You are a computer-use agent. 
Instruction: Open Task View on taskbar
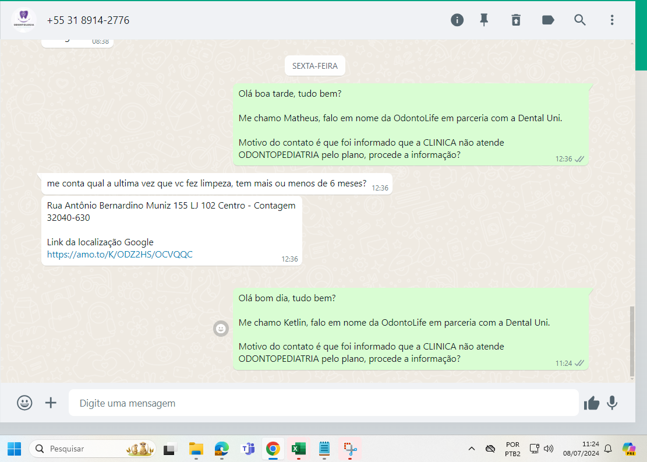click(x=169, y=449)
